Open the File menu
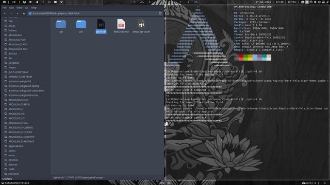Viewport: 330px width, 185px height. (5, 8)
